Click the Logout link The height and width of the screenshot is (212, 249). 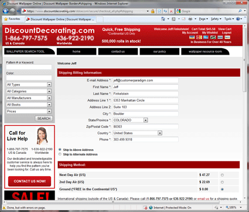(227, 33)
